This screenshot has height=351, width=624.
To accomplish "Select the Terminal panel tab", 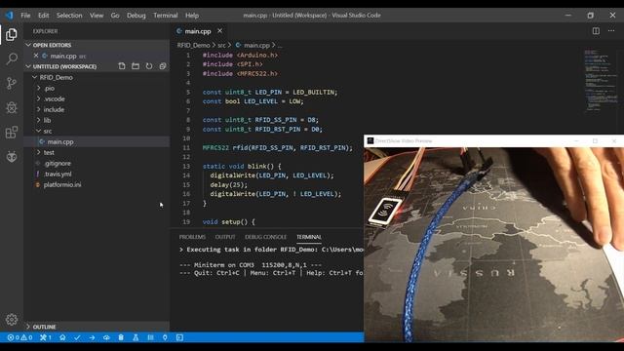I will point(309,237).
